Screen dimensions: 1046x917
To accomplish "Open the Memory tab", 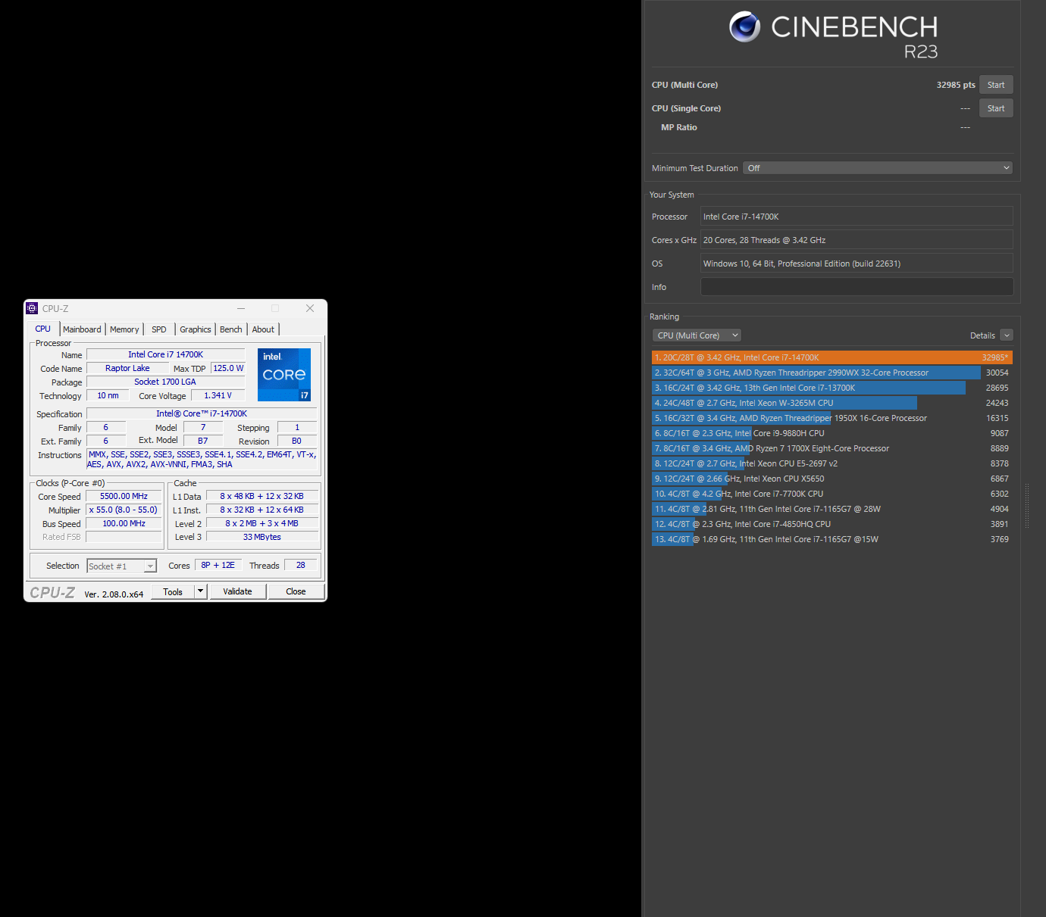I will (124, 329).
